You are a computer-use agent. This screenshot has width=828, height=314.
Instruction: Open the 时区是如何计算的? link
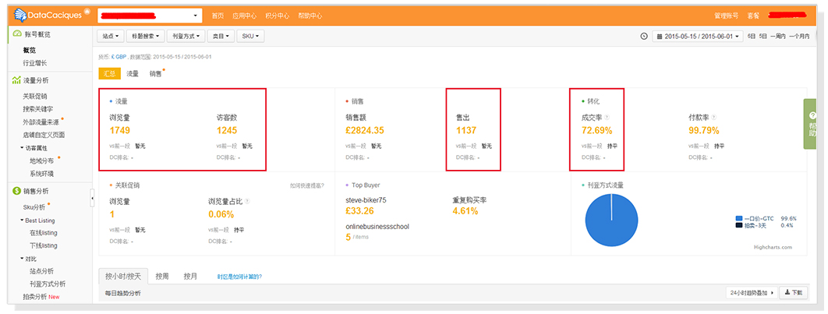pos(240,277)
